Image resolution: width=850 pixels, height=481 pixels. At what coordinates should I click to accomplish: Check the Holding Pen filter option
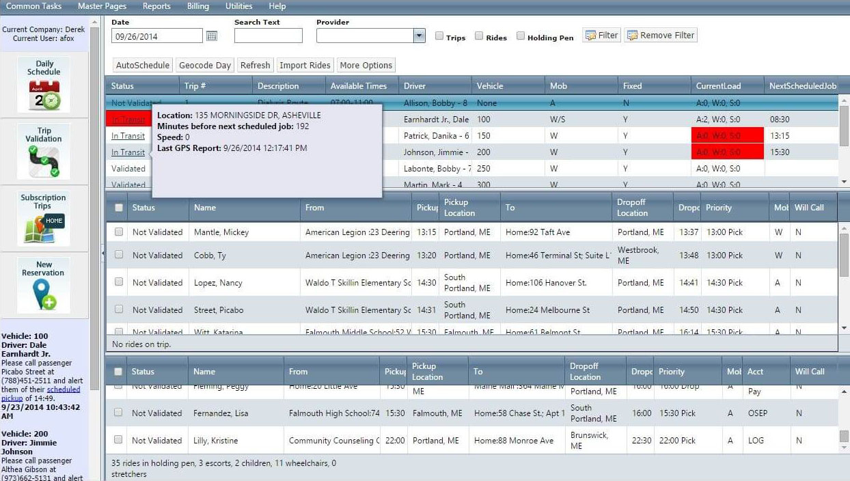[x=521, y=37]
